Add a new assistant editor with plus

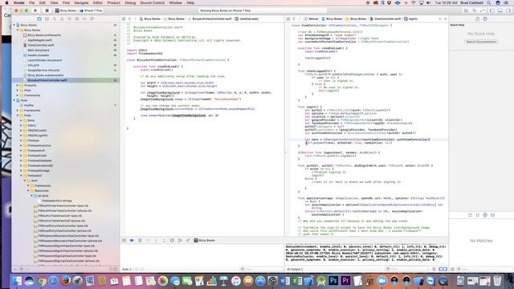pos(440,19)
